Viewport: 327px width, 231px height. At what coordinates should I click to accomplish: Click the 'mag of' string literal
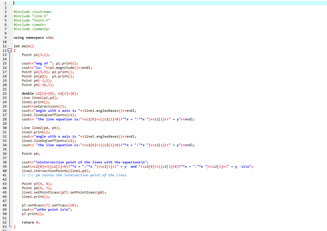tap(43, 63)
